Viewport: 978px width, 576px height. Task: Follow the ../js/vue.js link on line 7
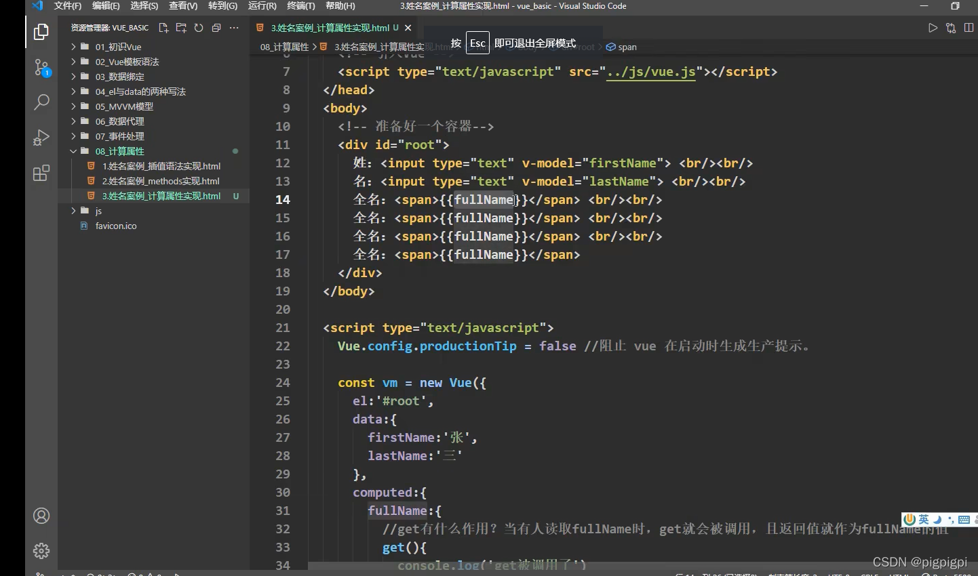click(x=651, y=72)
